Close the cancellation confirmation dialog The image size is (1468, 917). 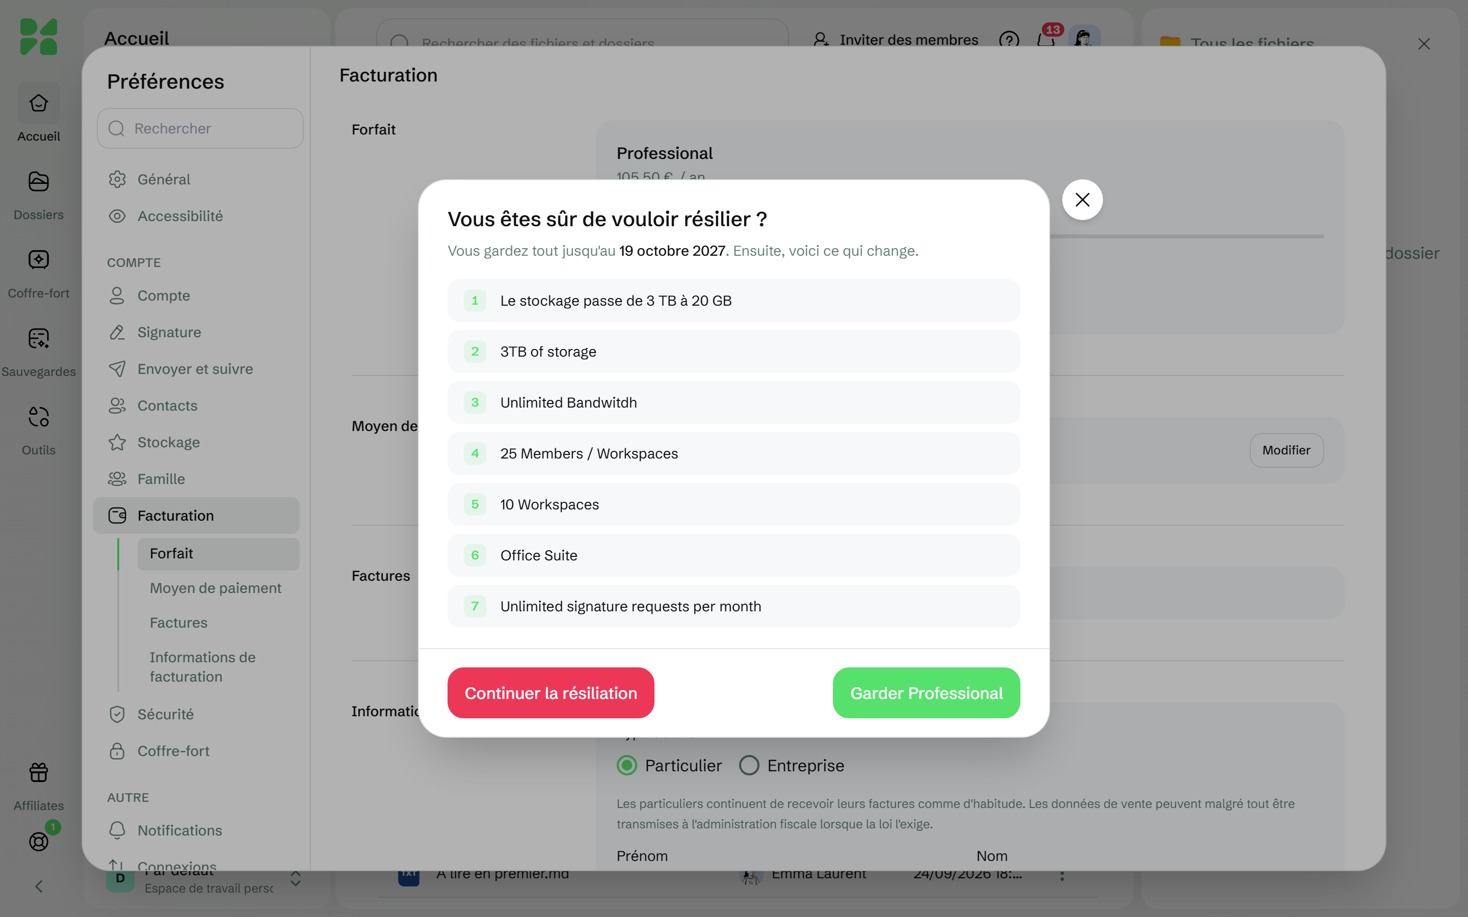coord(1082,200)
